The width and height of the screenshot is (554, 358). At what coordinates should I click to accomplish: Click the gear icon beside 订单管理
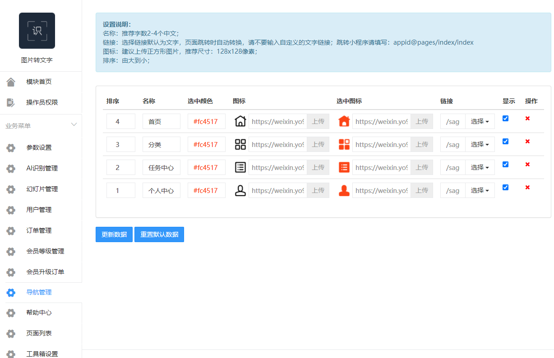pos(11,230)
